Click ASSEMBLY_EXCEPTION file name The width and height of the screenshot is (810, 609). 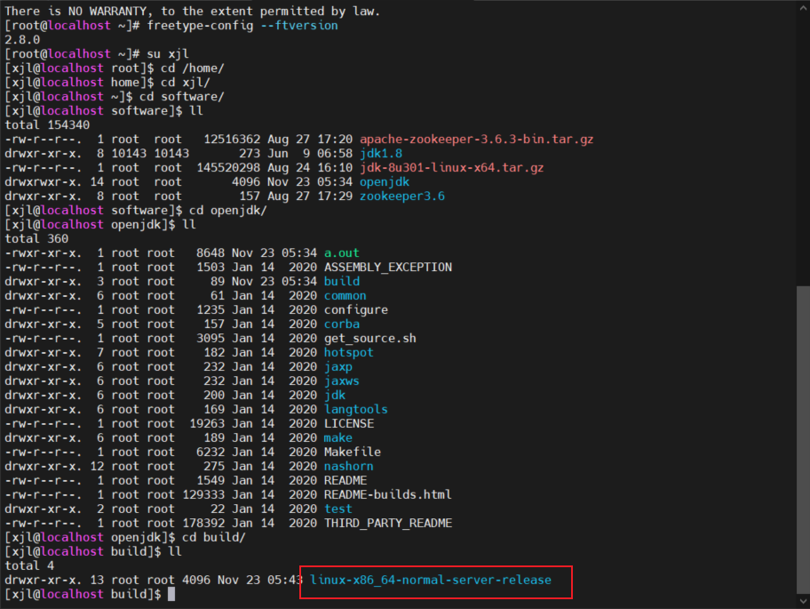tap(388, 268)
